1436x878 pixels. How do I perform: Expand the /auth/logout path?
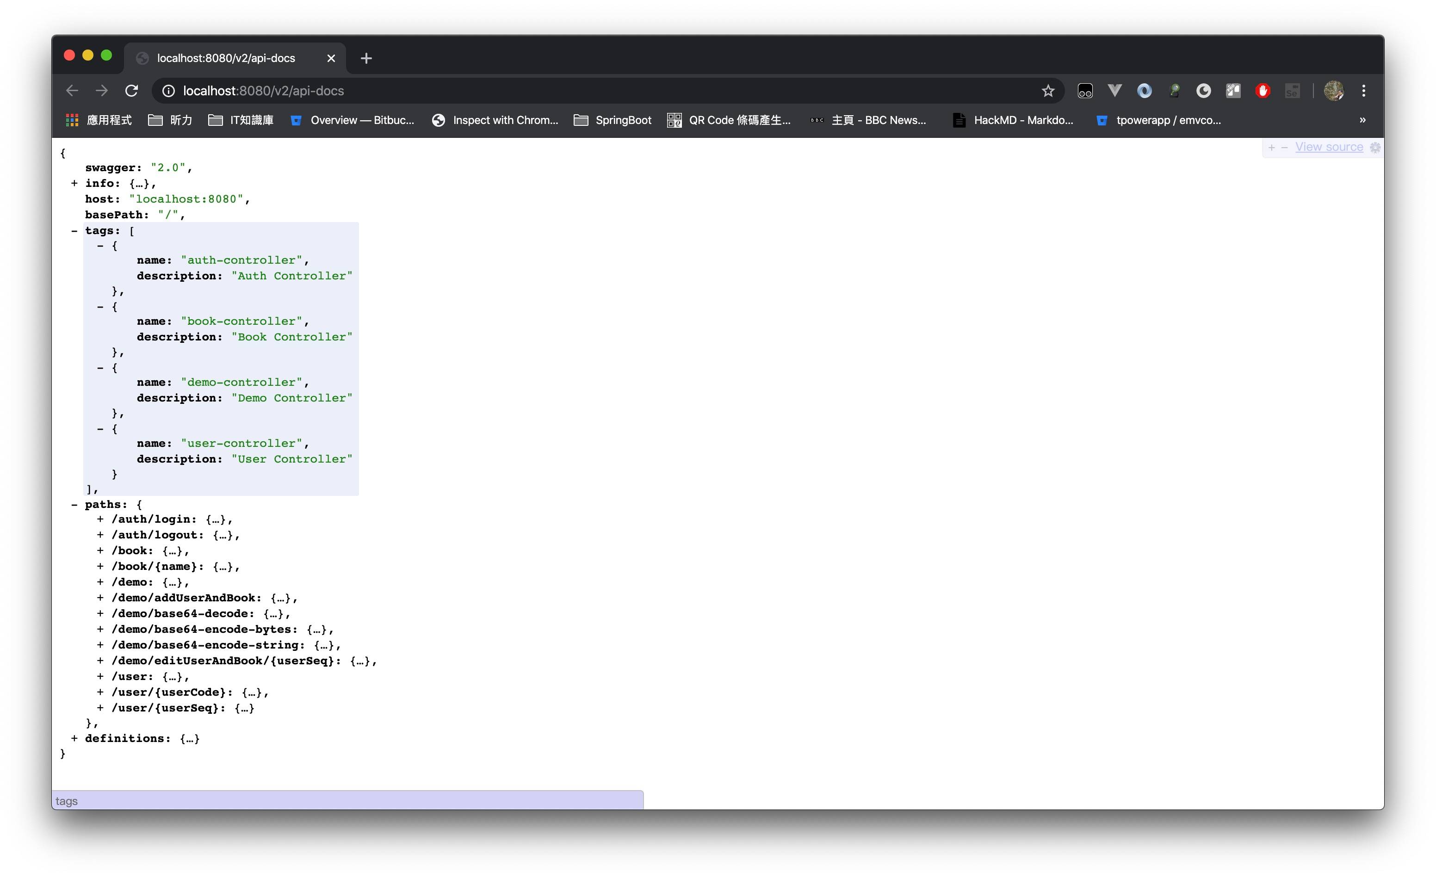[x=100, y=535]
